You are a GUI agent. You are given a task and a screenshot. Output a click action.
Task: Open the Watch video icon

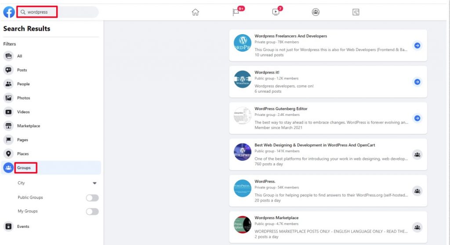[x=276, y=12]
